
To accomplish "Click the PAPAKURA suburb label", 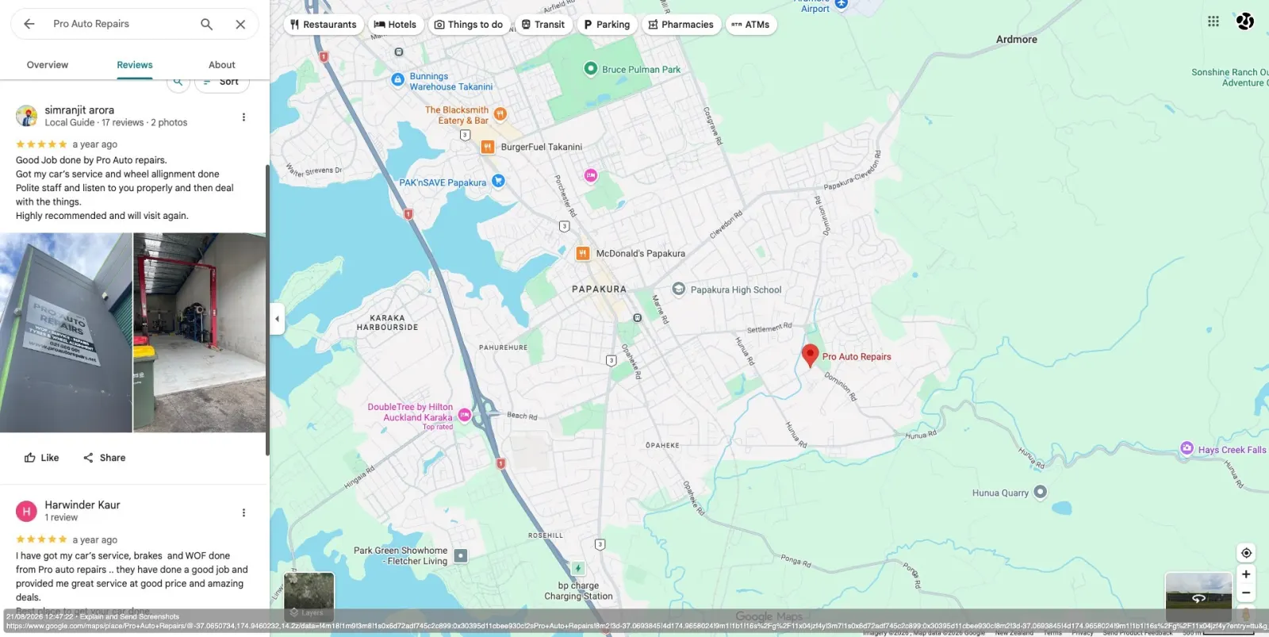I will [x=599, y=290].
